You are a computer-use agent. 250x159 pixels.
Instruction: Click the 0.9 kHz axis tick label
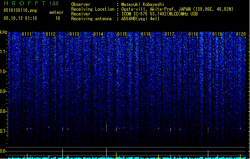tap(4, 91)
